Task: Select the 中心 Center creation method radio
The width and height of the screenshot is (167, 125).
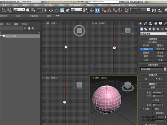Action: click(x=156, y=79)
